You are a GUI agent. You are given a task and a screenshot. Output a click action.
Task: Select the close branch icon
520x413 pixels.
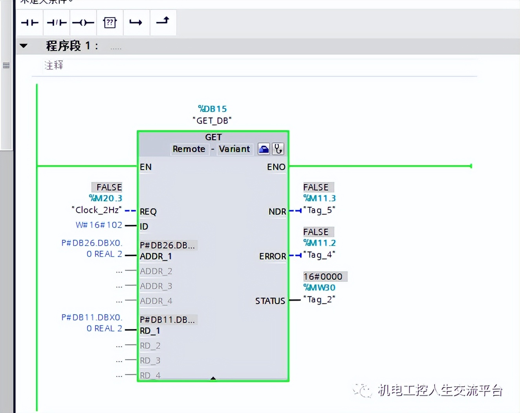click(x=163, y=22)
